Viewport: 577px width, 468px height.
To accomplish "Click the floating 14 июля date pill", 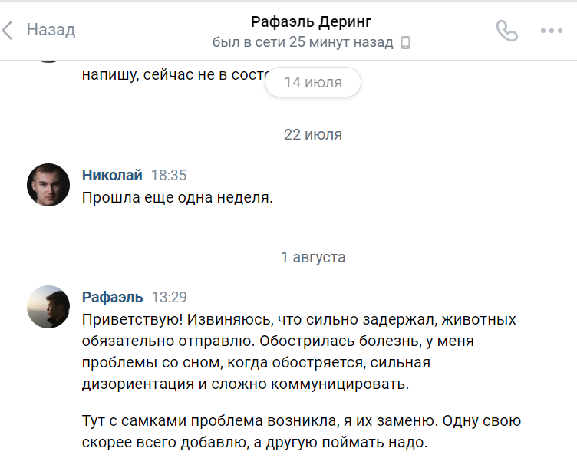I will pyautogui.click(x=312, y=82).
